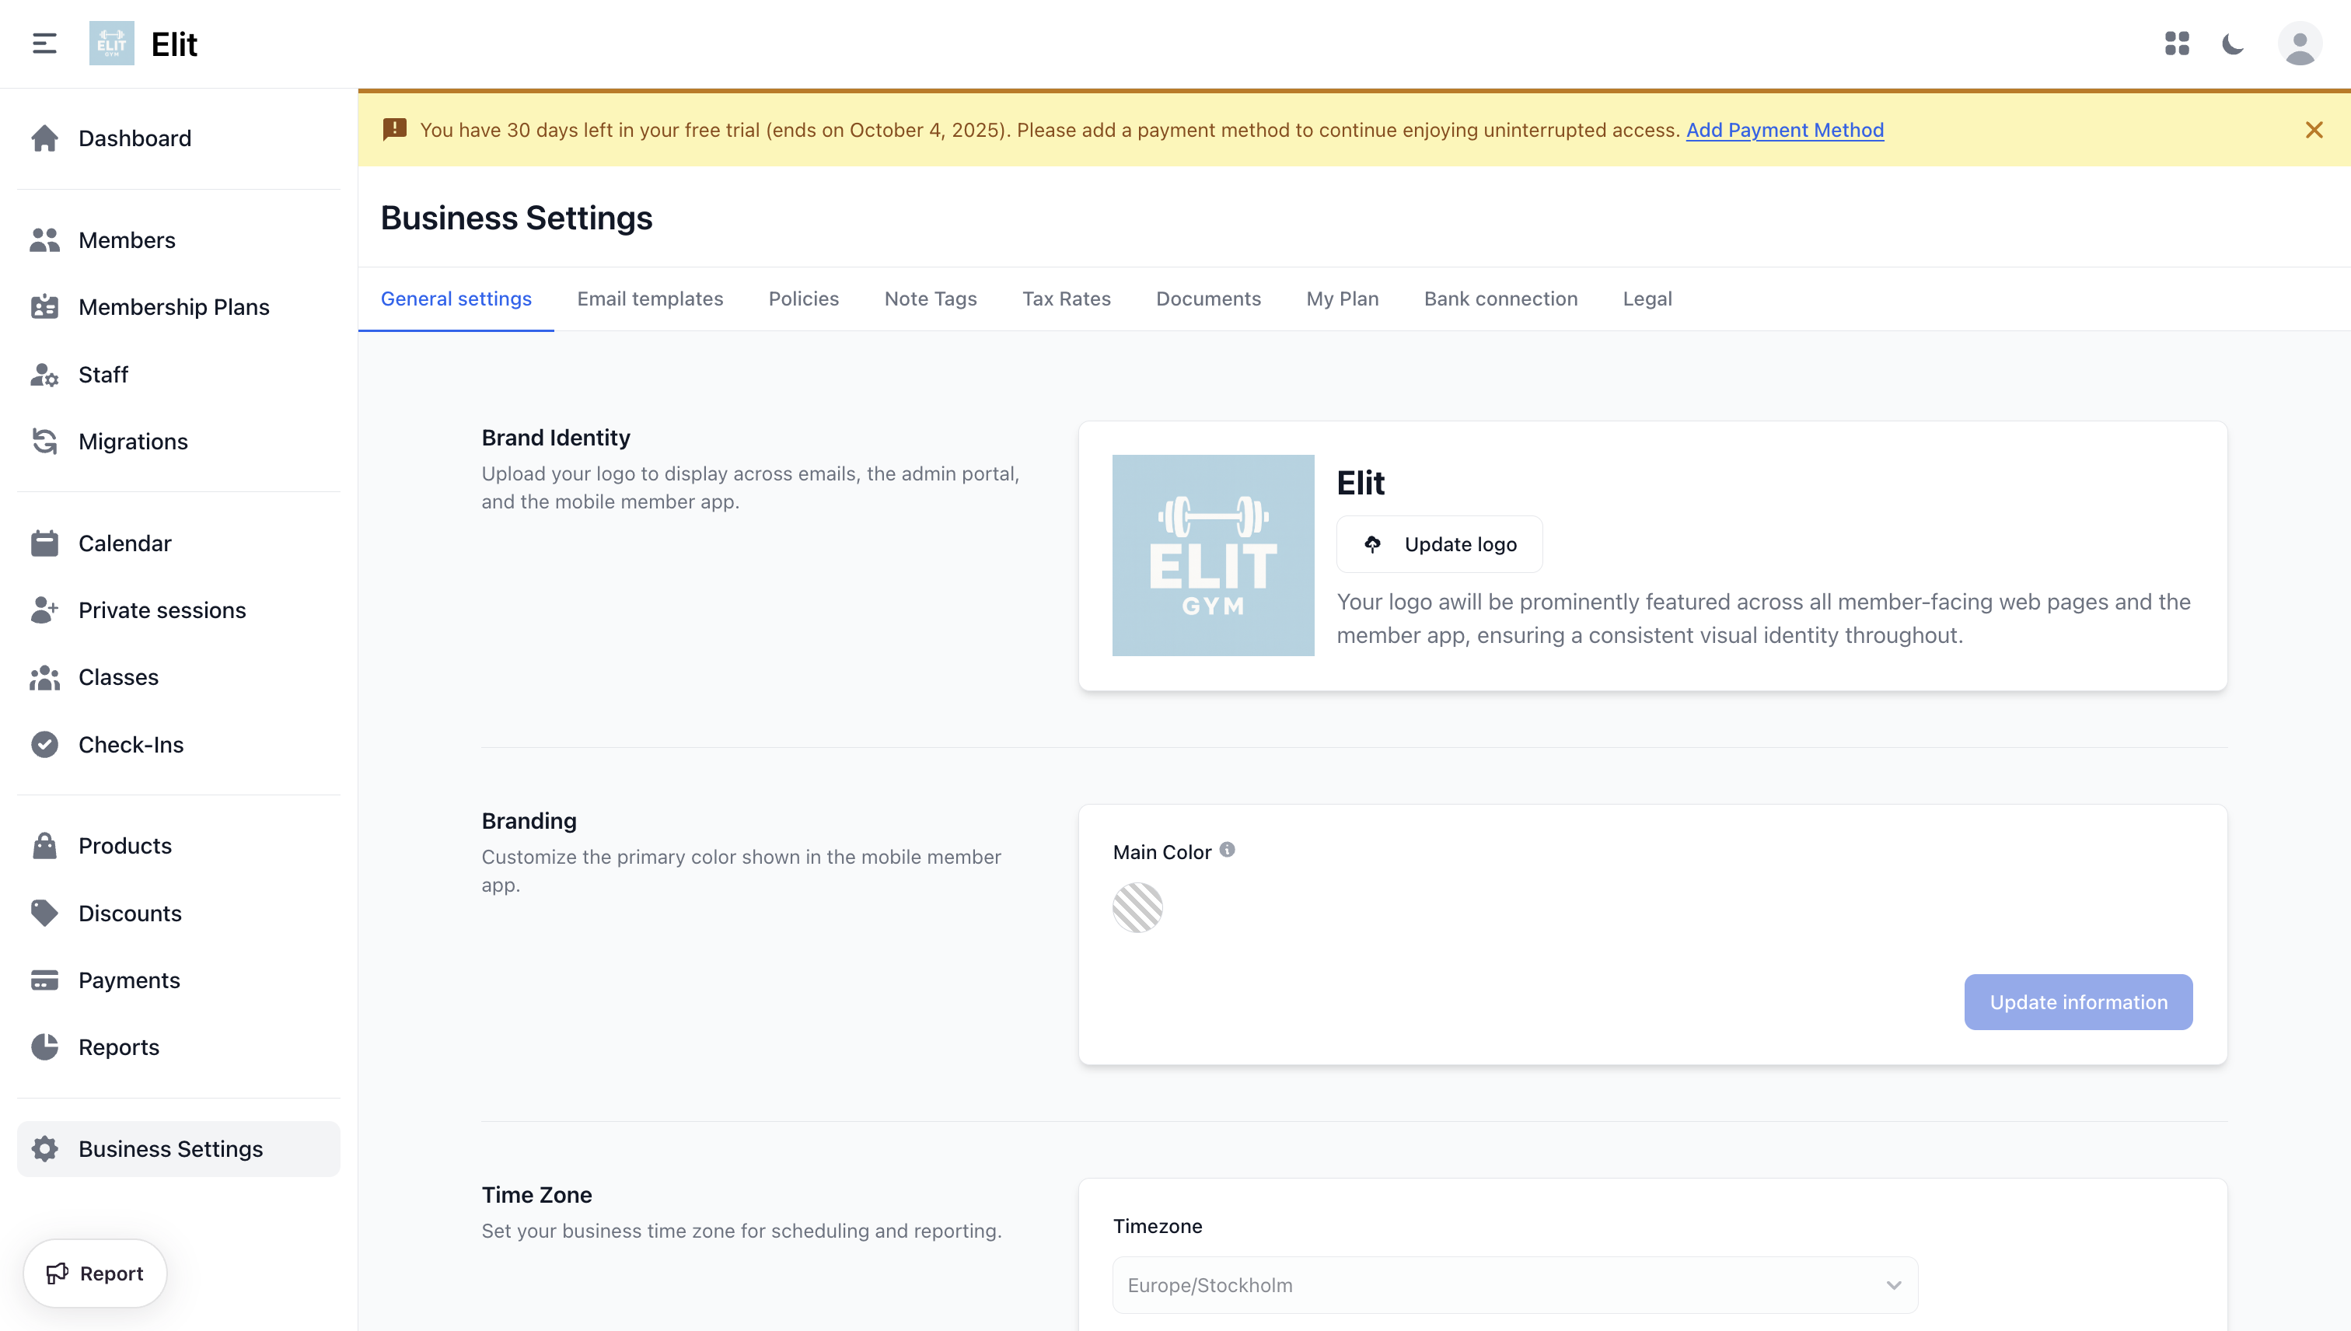Image resolution: width=2351 pixels, height=1331 pixels.
Task: Open Classes icon in sidebar
Action: (x=44, y=677)
